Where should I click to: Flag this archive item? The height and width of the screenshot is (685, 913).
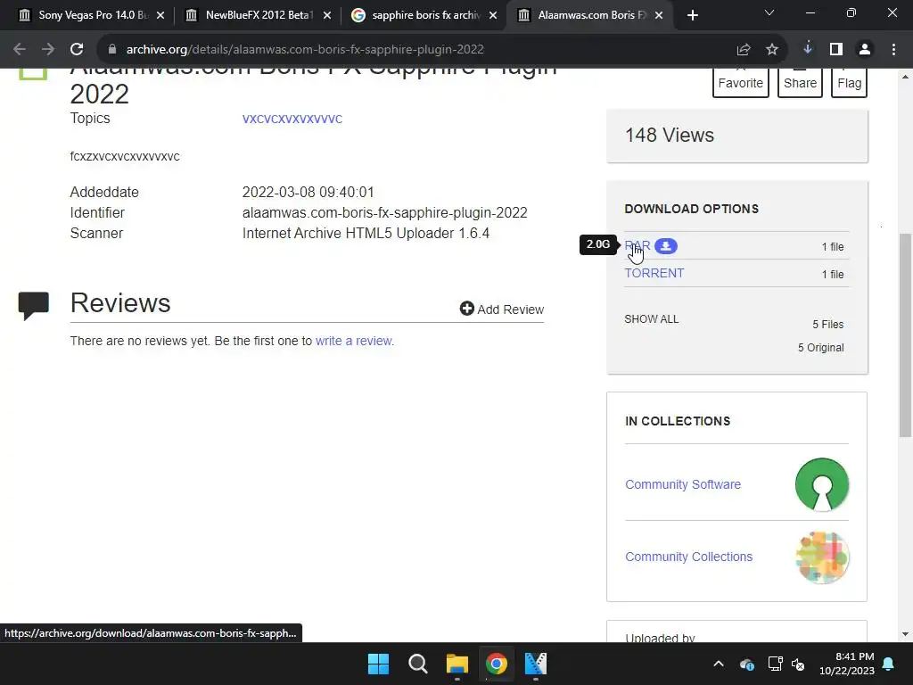[x=849, y=83]
